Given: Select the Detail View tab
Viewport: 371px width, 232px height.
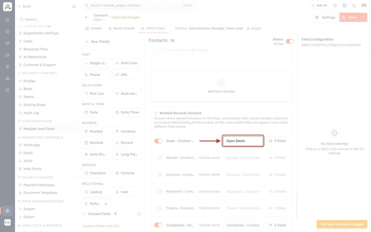Looking at the screenshot, I should pyautogui.click(x=153, y=28).
